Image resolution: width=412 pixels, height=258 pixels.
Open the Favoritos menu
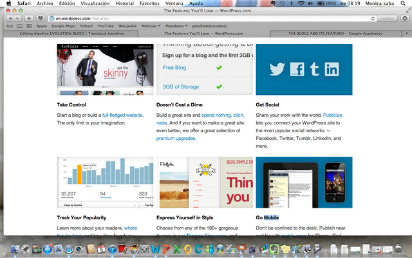(149, 3)
